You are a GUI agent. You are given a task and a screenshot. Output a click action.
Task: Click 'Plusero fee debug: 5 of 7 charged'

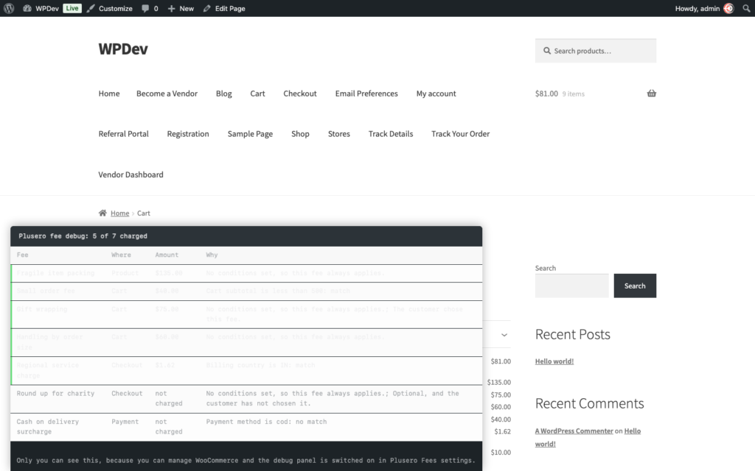click(83, 236)
